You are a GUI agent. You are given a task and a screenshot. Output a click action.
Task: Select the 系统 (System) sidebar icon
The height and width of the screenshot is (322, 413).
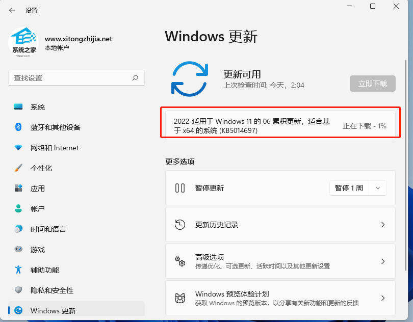pyautogui.click(x=17, y=107)
